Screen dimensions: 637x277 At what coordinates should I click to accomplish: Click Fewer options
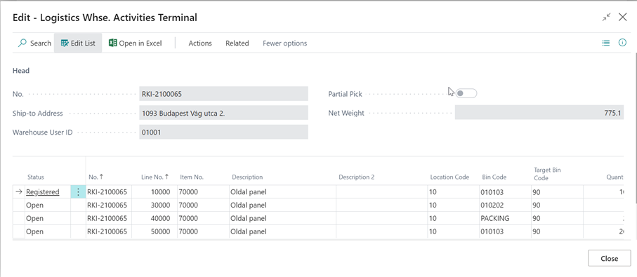(x=284, y=43)
